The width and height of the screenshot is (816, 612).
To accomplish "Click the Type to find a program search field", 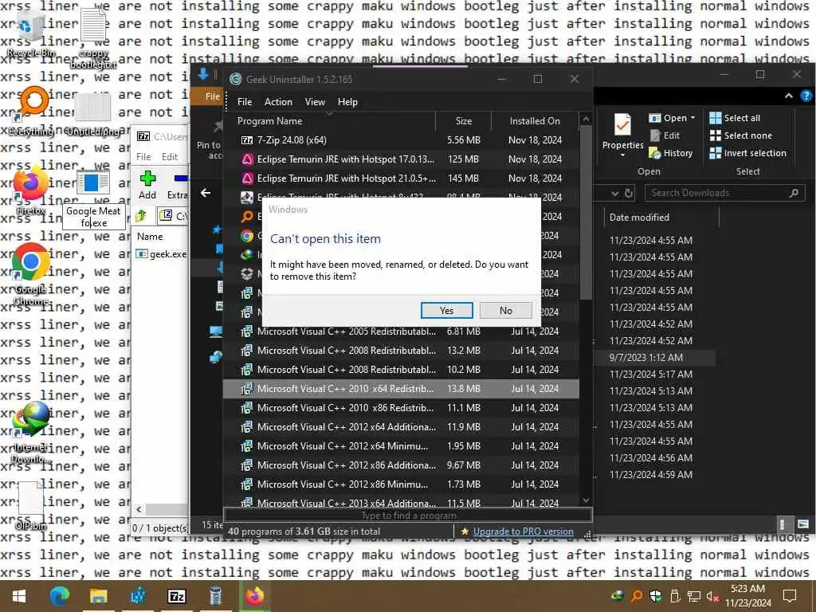I will pyautogui.click(x=407, y=516).
